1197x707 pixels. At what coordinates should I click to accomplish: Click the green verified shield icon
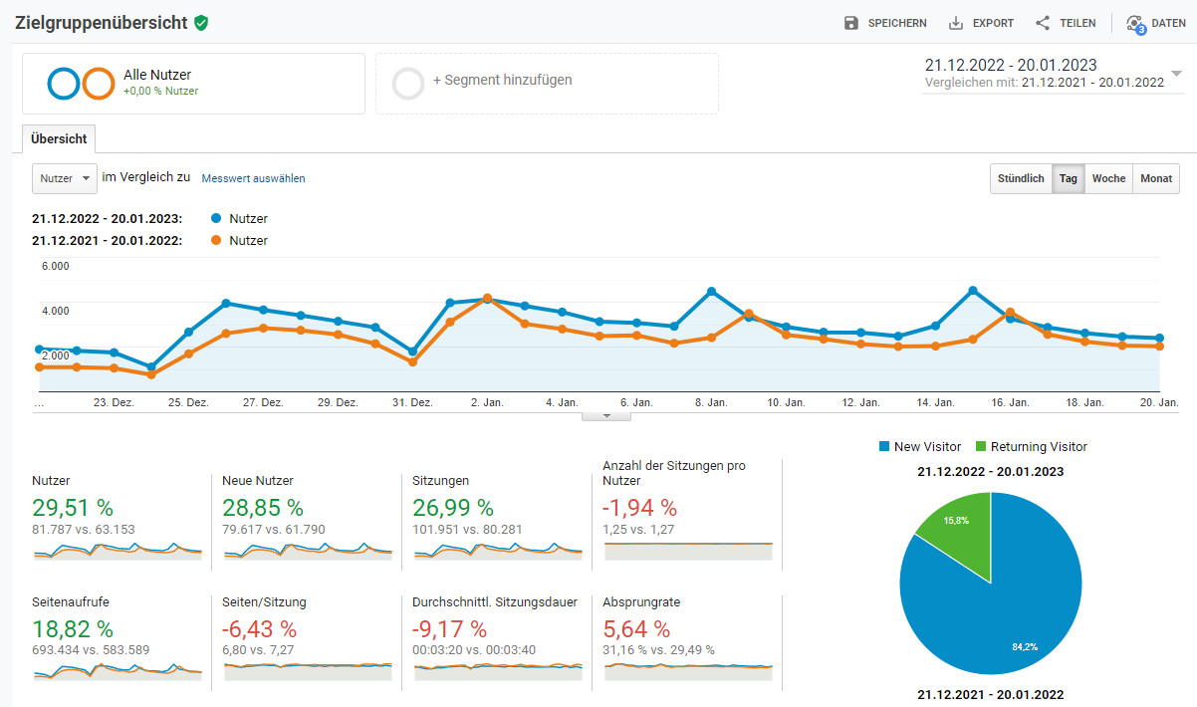[x=201, y=23]
